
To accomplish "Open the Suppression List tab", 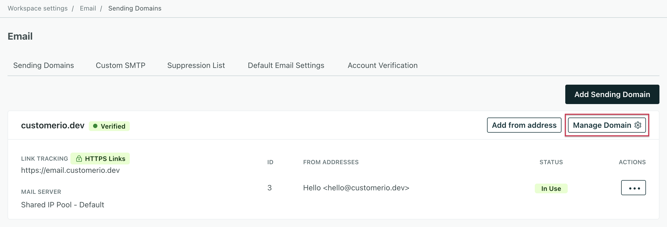I will point(196,66).
